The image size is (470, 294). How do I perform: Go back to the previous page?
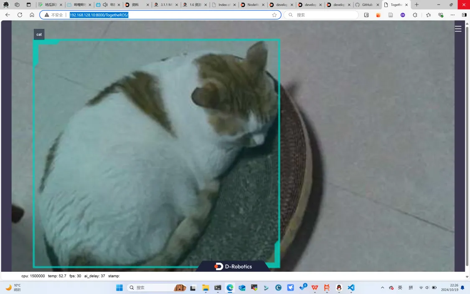click(x=8, y=15)
